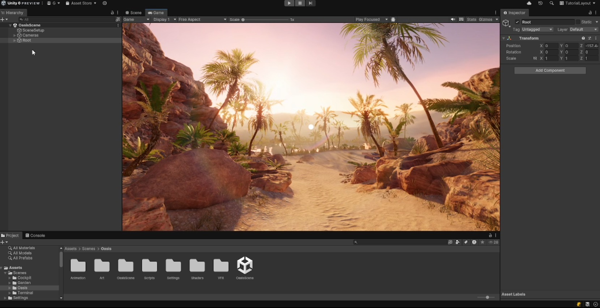Viewport: 600px width, 308px height.
Task: Uncheck the Root object active checkbox
Action: (517, 22)
